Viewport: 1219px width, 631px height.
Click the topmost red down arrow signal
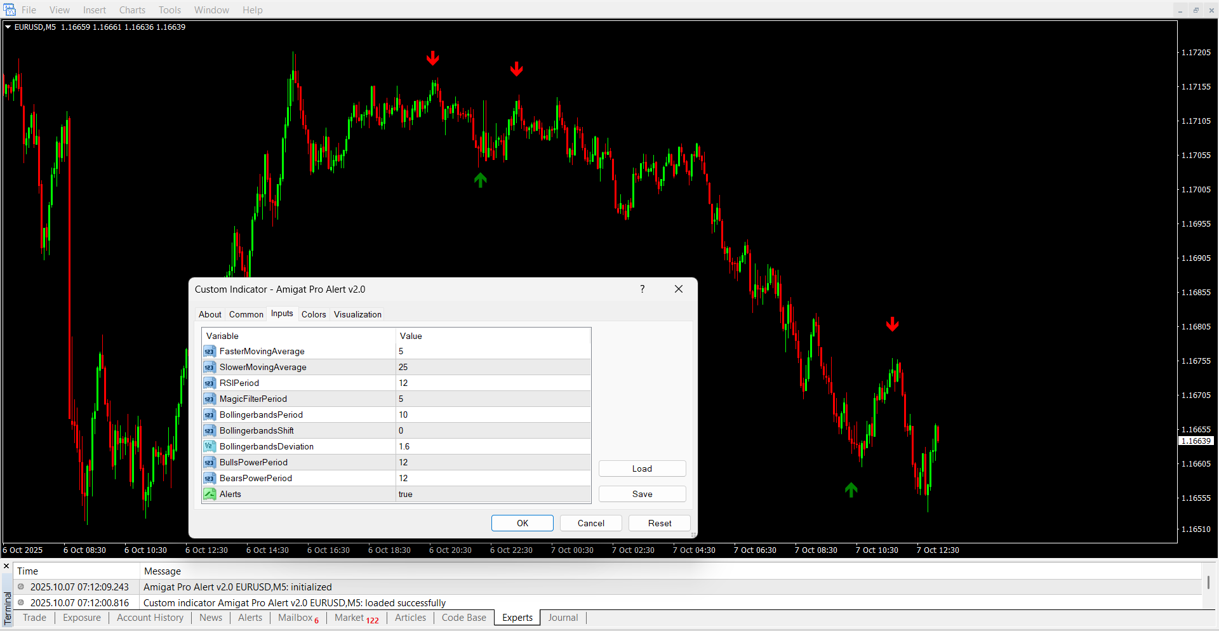pyautogui.click(x=432, y=58)
